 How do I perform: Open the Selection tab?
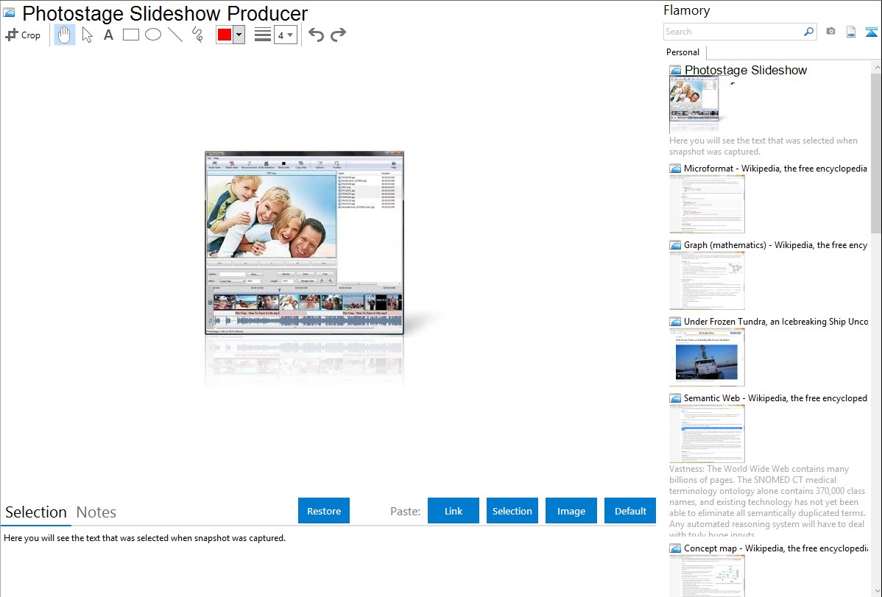[36, 512]
